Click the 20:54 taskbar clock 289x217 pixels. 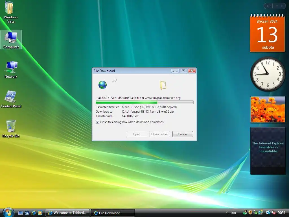[281, 212]
